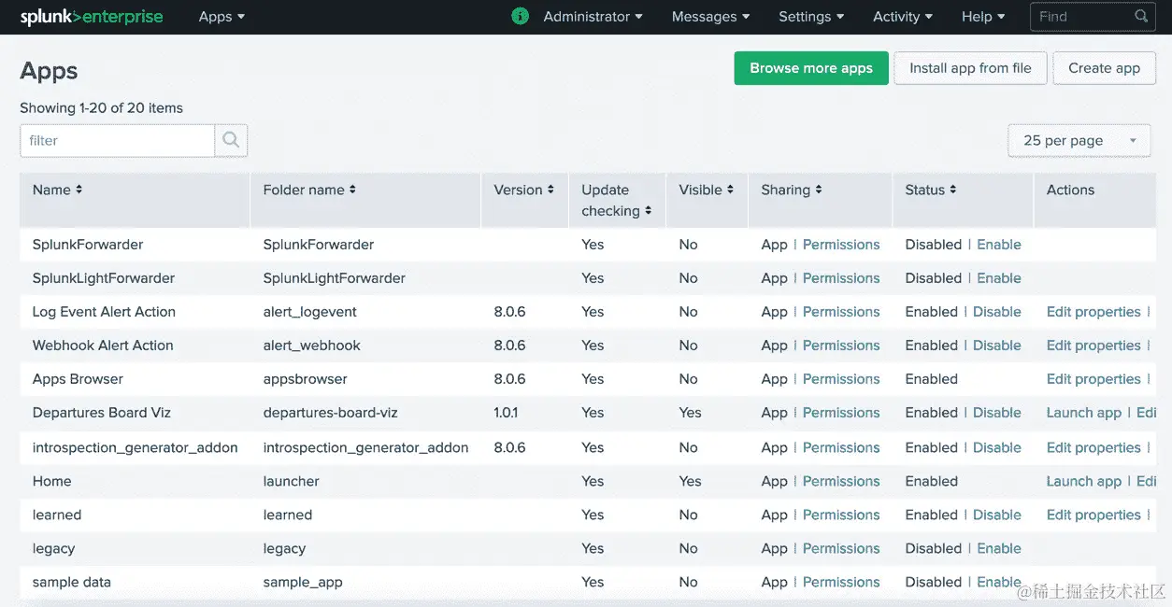Launch the Departures Board Viz app
Viewport: 1172px width, 607px height.
tap(1083, 413)
